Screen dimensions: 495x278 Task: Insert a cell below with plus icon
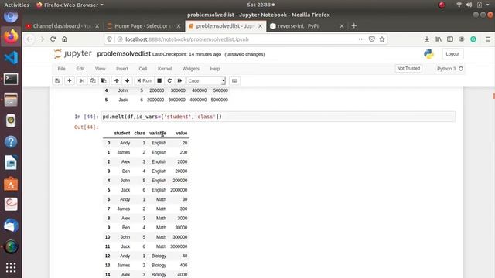pos(70,80)
